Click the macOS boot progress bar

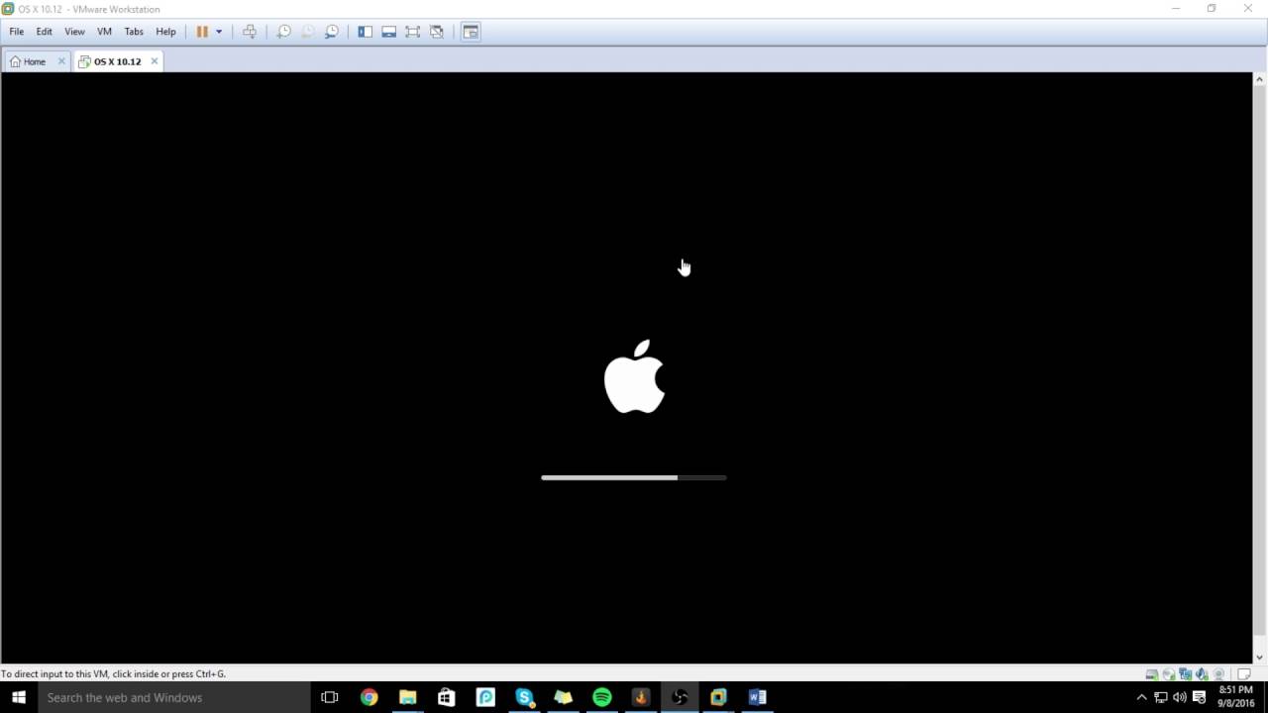634,477
